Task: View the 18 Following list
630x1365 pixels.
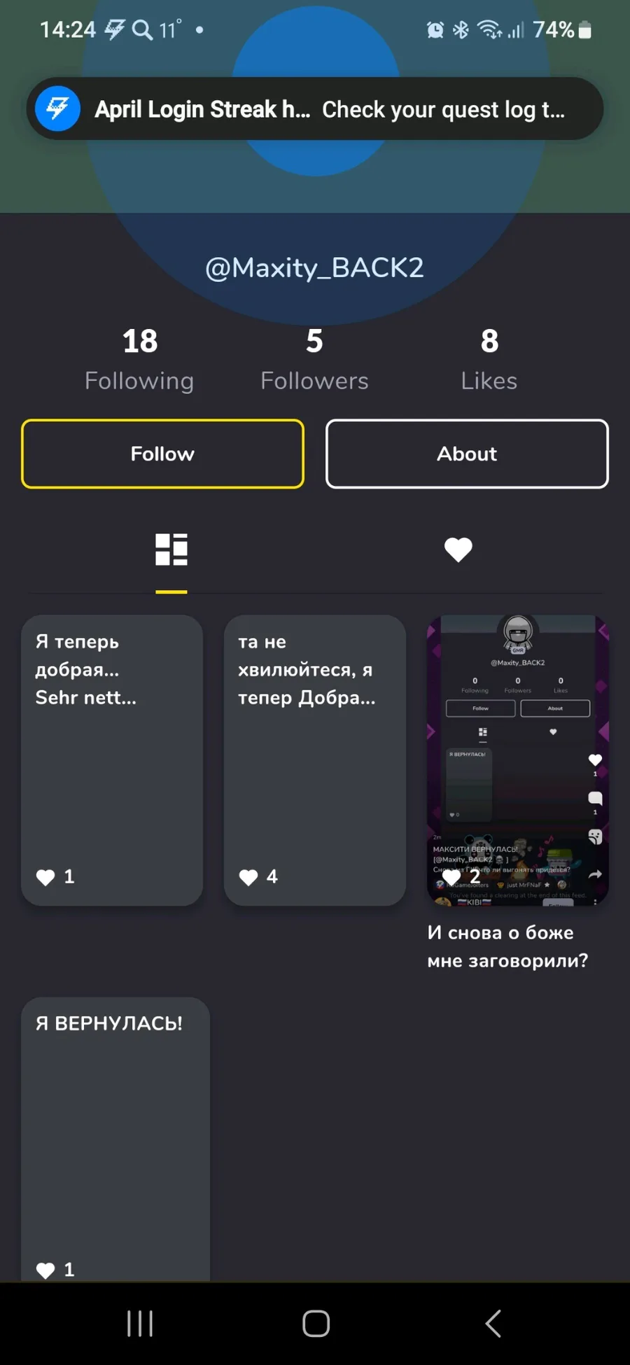Action: click(x=139, y=360)
